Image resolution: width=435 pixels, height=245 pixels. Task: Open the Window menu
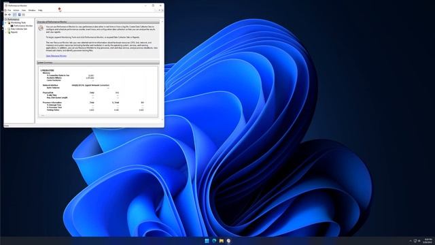(32, 10)
